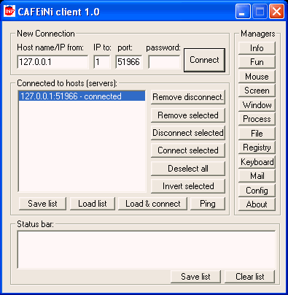
Task: Open the Process manager
Action: pyautogui.click(x=257, y=119)
